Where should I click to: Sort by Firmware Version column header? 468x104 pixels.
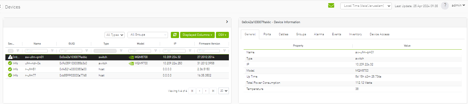[209, 44]
